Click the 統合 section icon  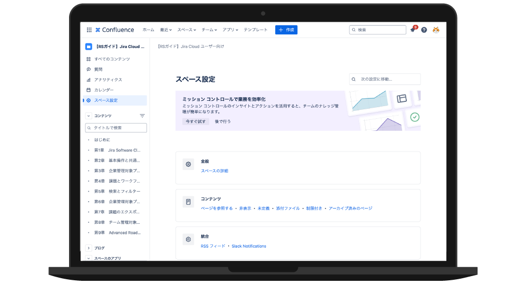click(188, 240)
